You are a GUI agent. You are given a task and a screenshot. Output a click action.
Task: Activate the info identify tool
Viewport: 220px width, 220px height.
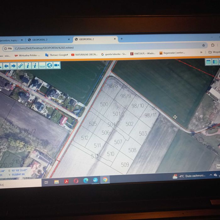(x=28, y=65)
